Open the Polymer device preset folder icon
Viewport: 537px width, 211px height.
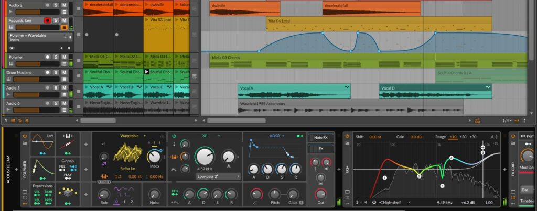click(x=25, y=142)
